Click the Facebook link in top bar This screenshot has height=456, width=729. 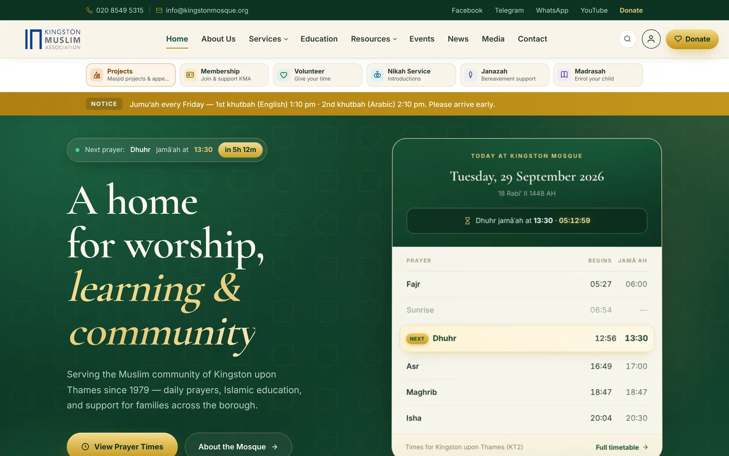click(x=467, y=10)
